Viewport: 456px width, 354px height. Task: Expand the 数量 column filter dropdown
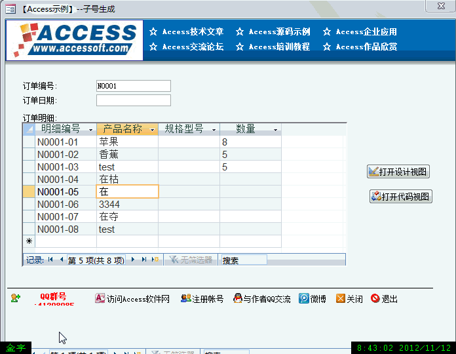point(275,130)
